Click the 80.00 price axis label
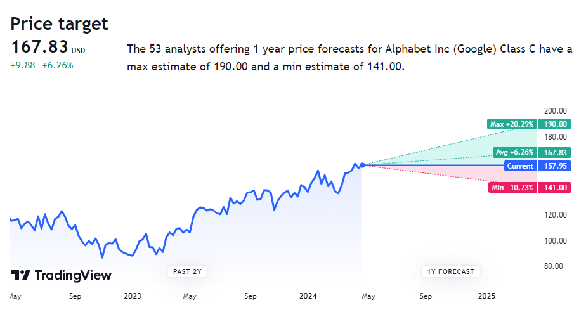Screen dimensions: 586x312 point(554,266)
